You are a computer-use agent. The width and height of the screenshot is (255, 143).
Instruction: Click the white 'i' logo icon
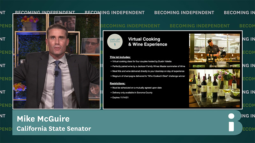pos(235,122)
